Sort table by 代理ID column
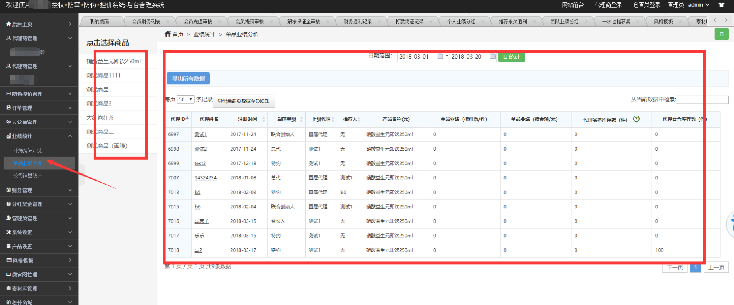 click(x=179, y=119)
